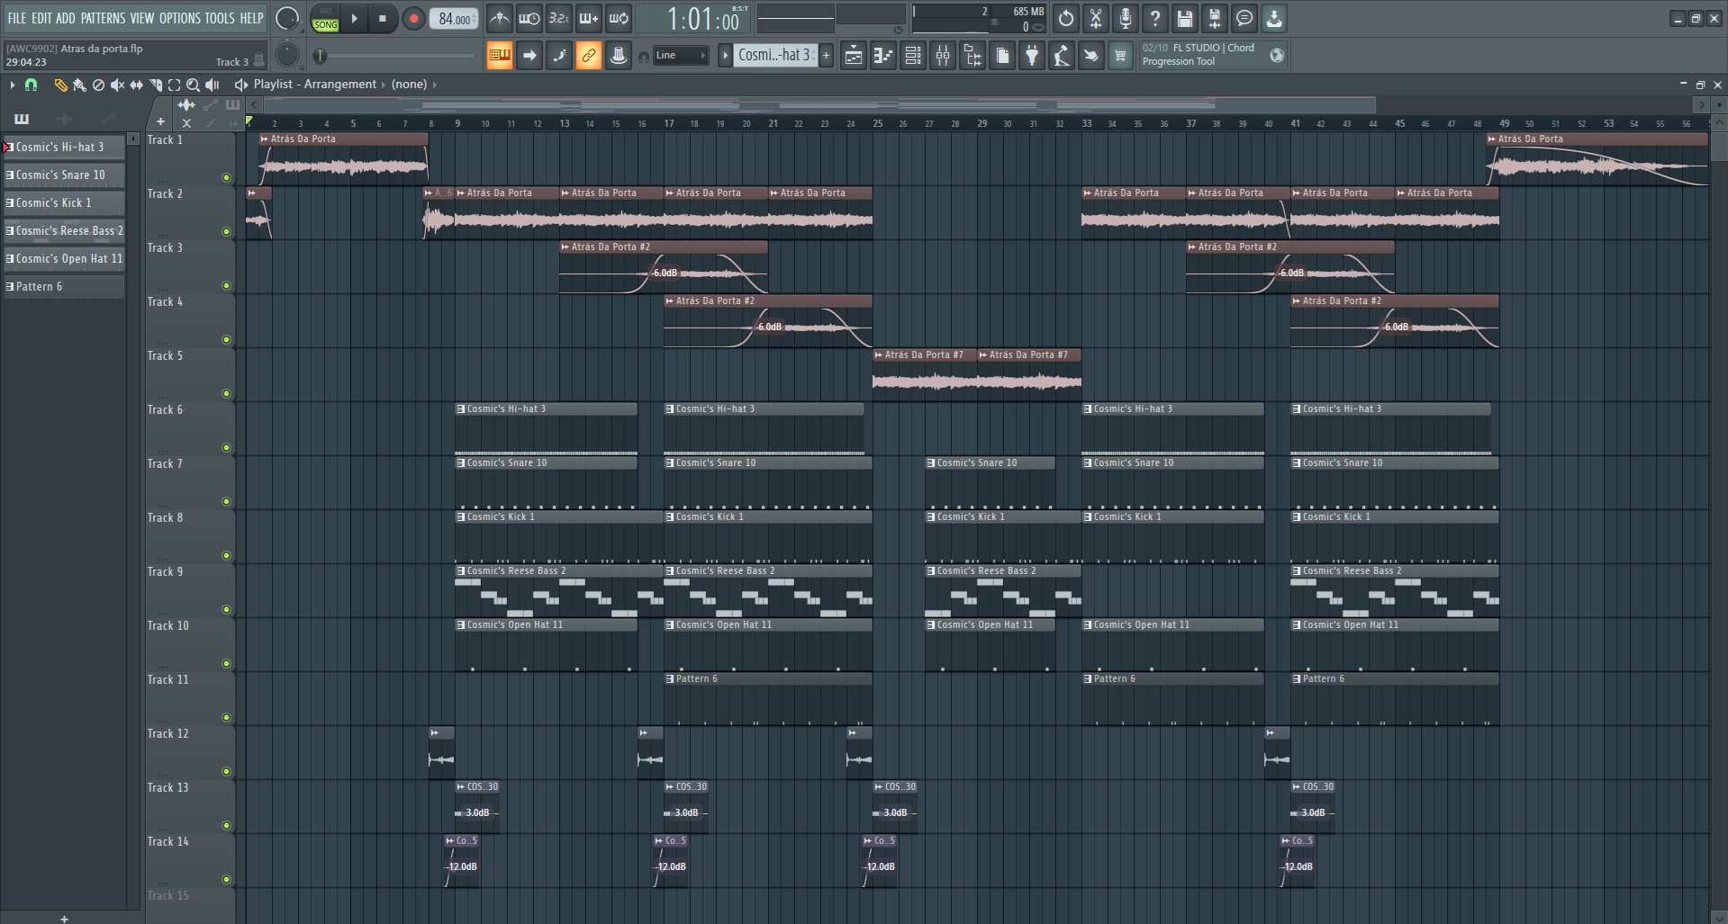Mute Track 1 with its green switch

pyautogui.click(x=226, y=178)
